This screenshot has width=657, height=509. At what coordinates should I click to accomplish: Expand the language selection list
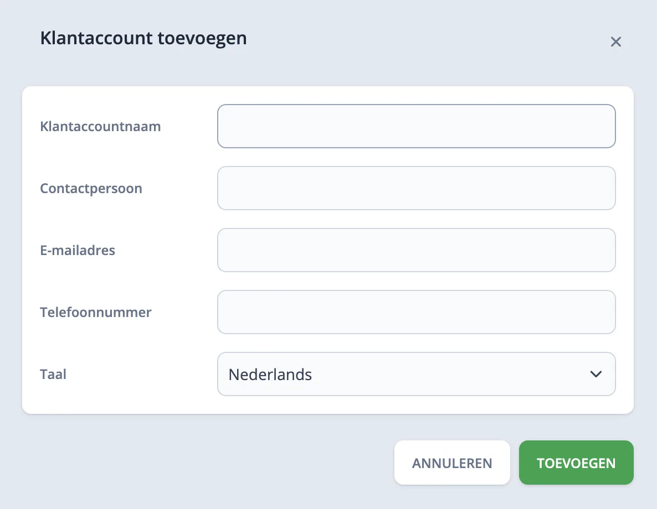[597, 374]
